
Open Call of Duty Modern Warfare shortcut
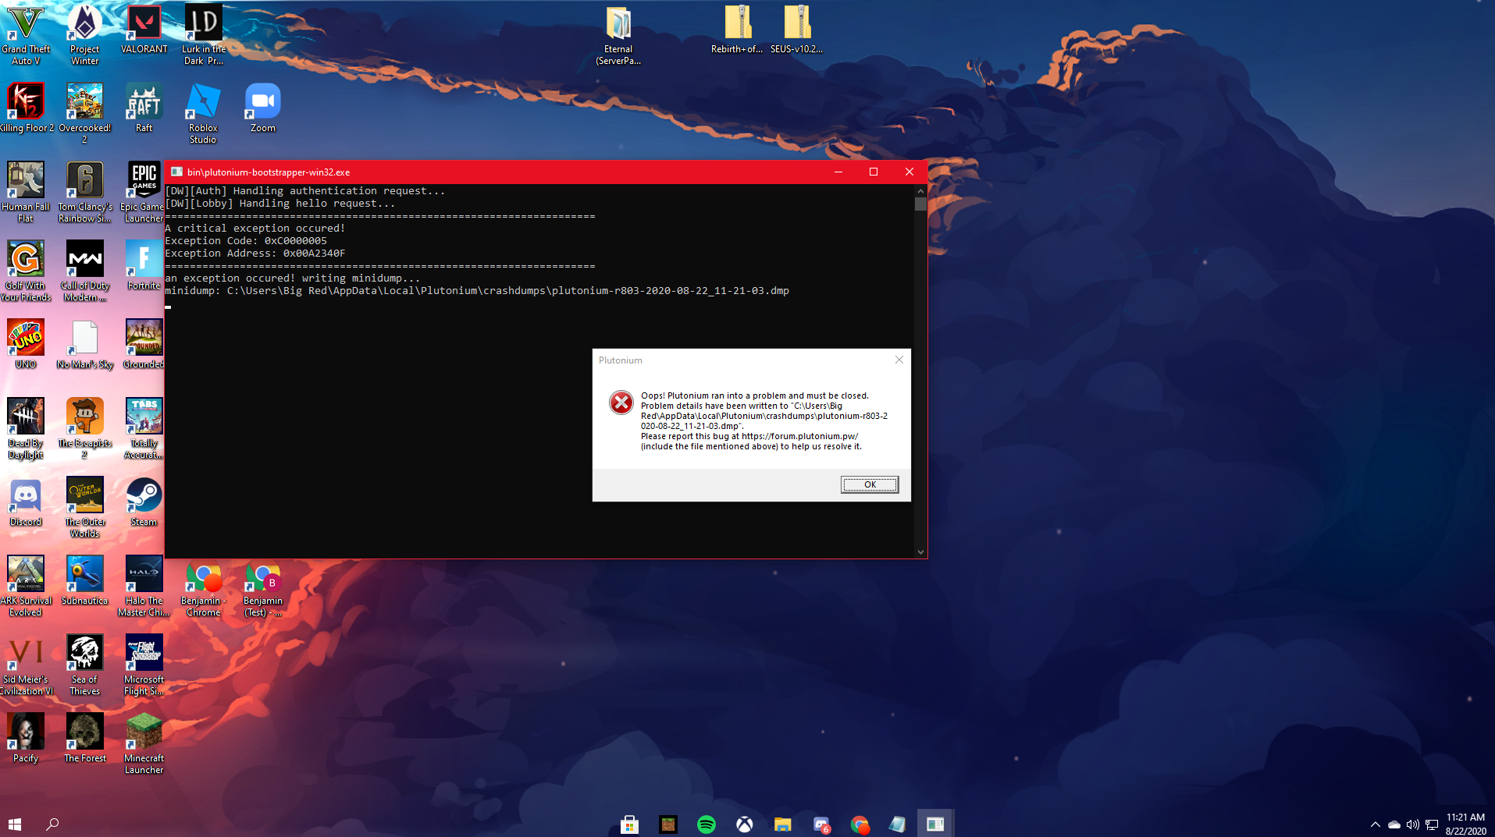[85, 271]
